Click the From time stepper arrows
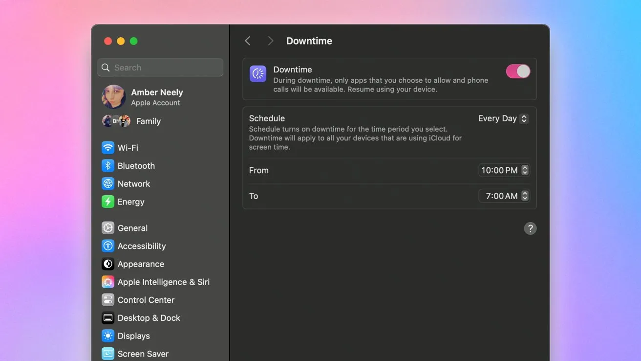Screen dimensions: 641x361 [x=525, y=170]
